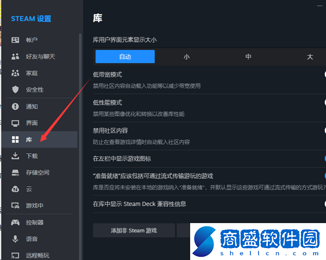326x260 pixels.
Task: Go to 安全性 settings
Action: (40, 90)
